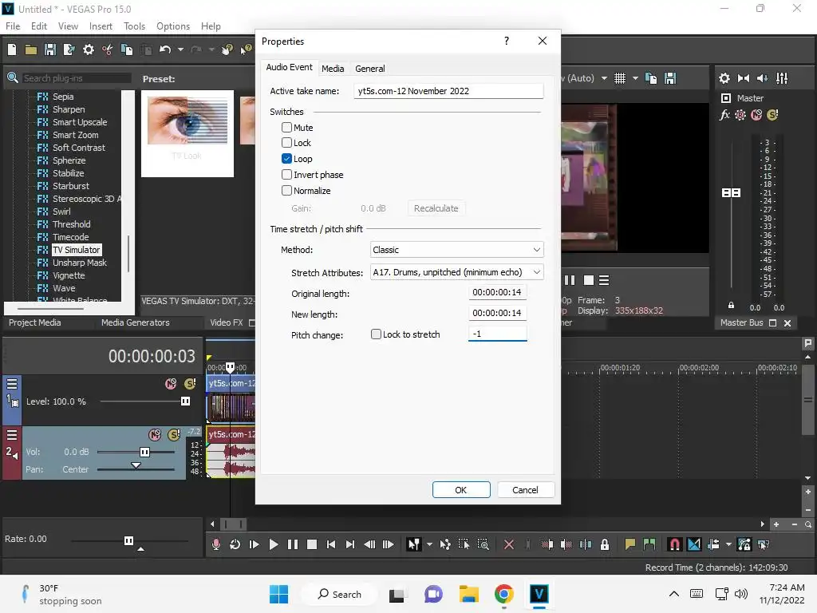
Task: Insert marker with yellow flag icon
Action: 630,544
